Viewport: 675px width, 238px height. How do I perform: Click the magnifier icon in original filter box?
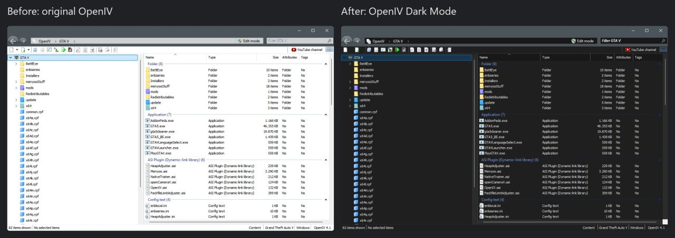(x=330, y=40)
